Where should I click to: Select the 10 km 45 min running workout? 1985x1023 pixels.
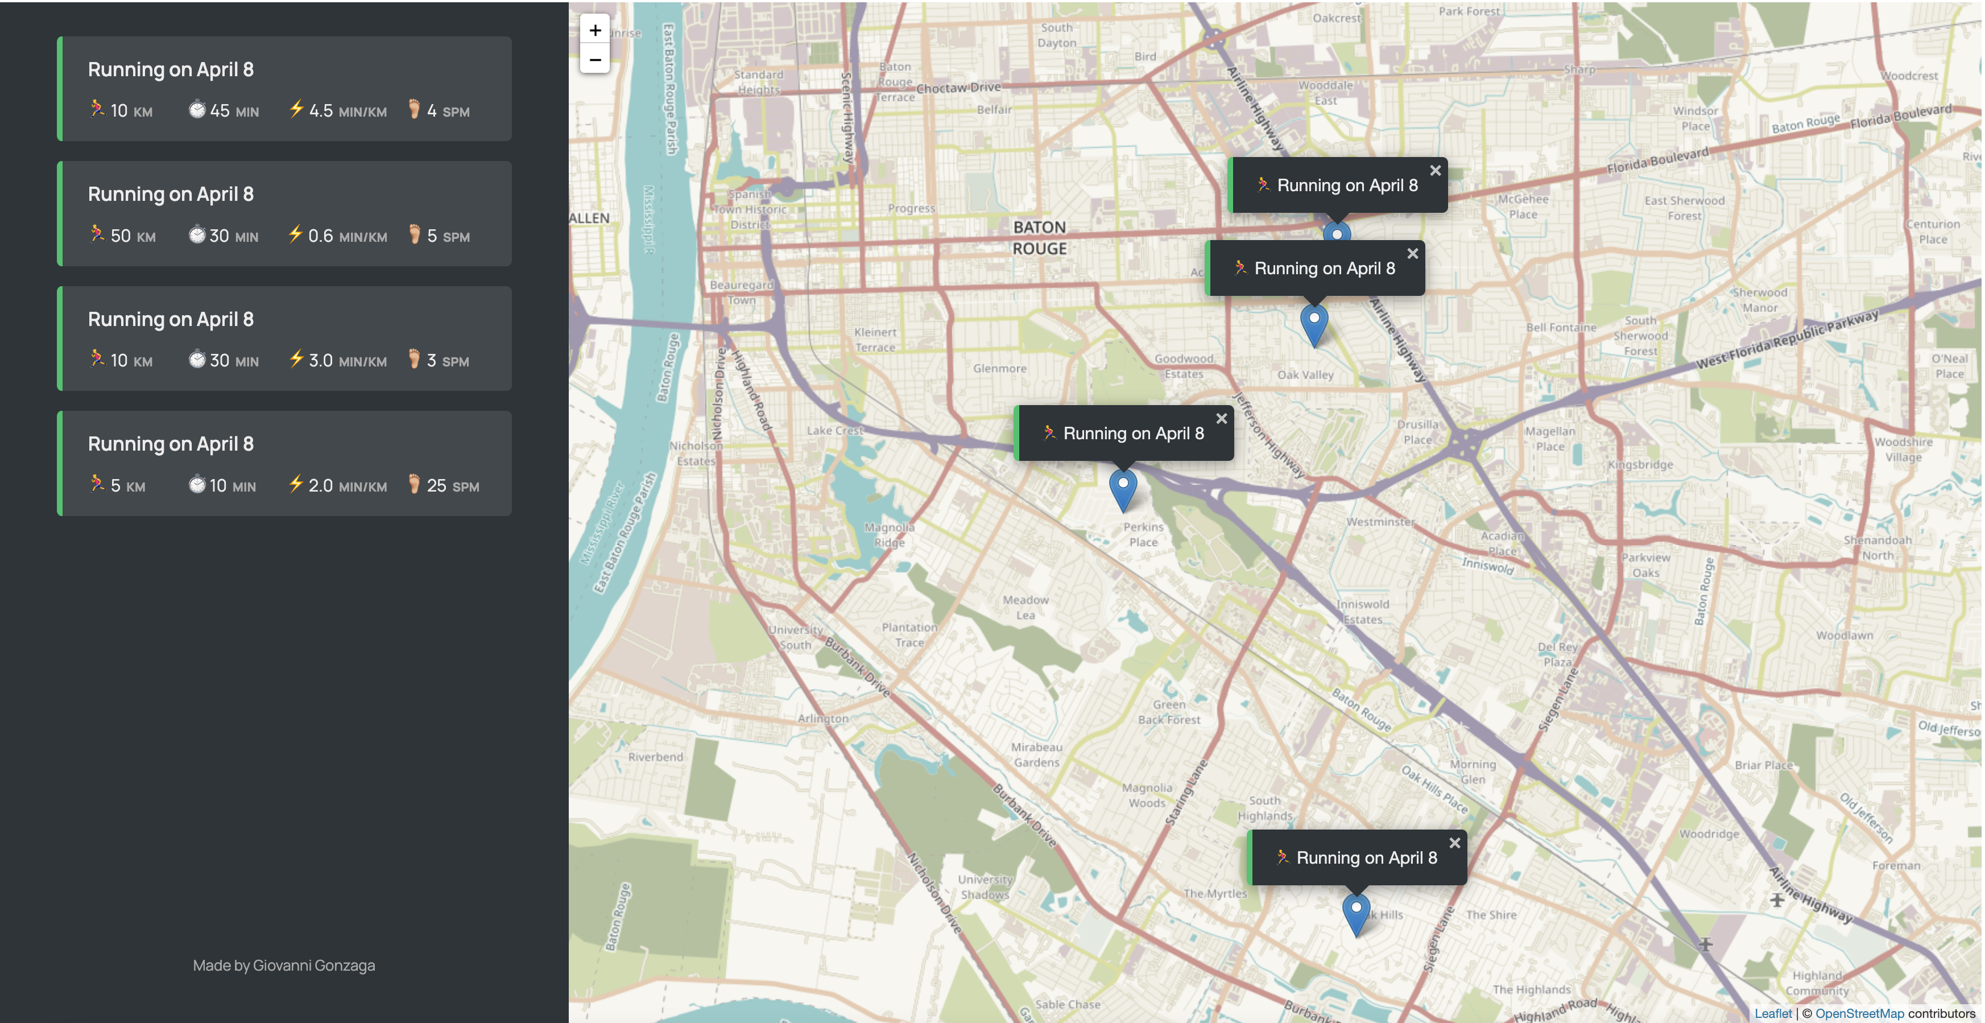pos(284,89)
